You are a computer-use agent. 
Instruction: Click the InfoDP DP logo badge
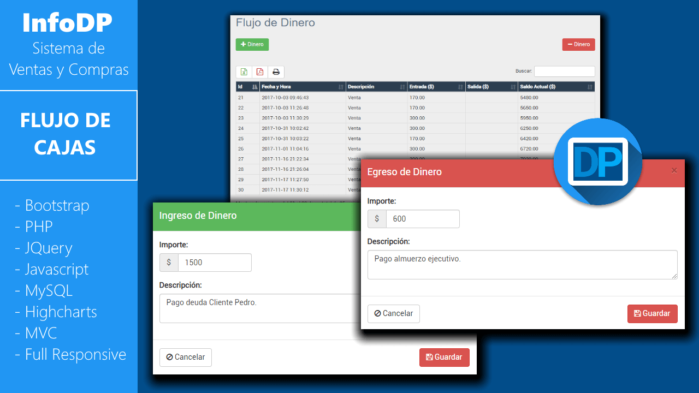[x=597, y=162]
